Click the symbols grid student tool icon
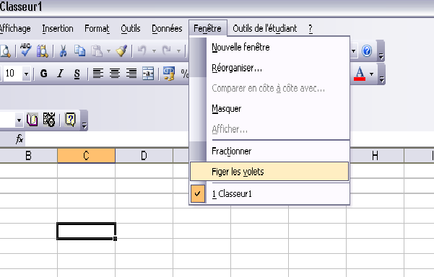434x277 pixels. tap(49, 120)
